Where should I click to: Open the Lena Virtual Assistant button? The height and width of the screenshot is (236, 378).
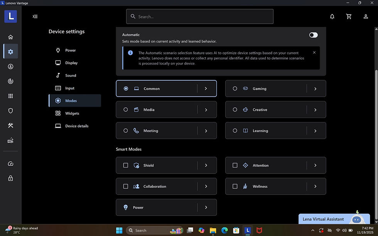tap(334, 219)
